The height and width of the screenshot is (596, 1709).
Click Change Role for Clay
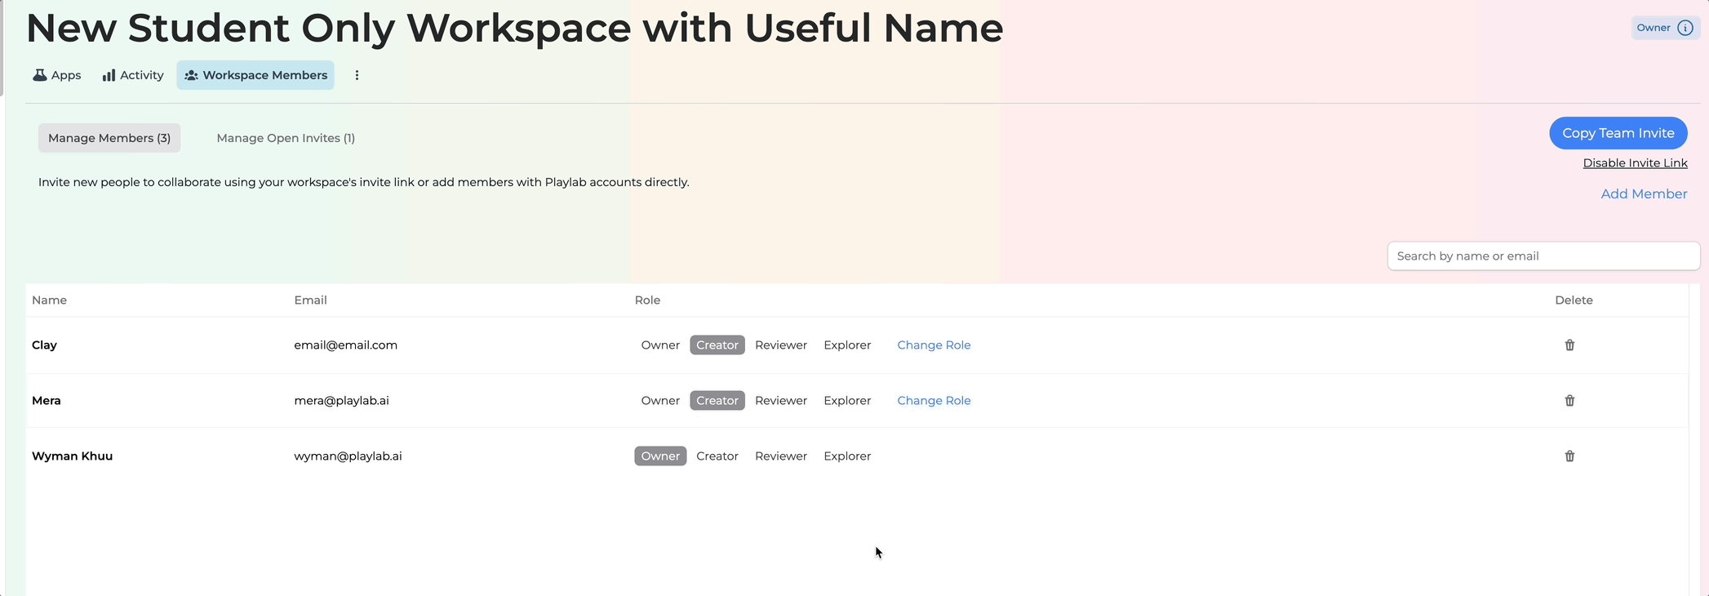(x=934, y=345)
